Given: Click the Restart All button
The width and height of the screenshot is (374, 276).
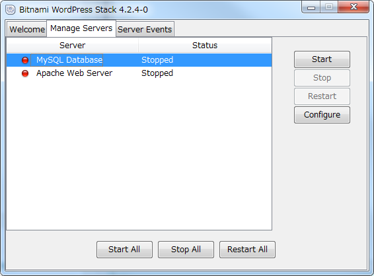Looking at the screenshot, I should 247,250.
